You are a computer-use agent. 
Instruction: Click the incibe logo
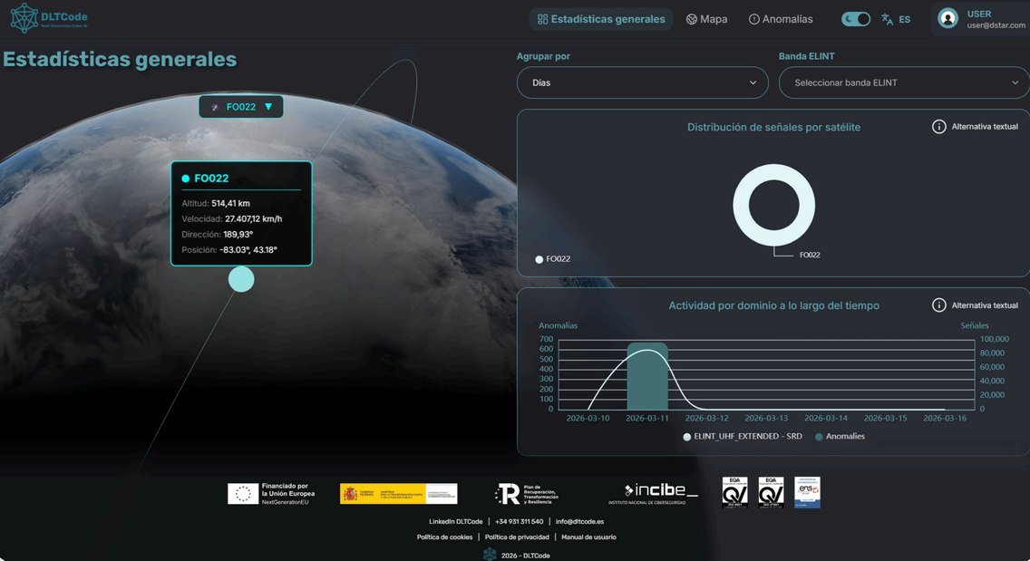tap(653, 493)
